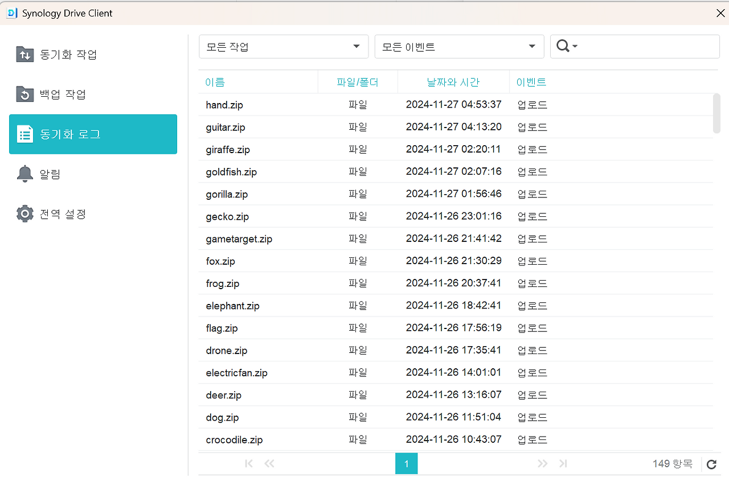Select hand.zip log entry

[456, 105]
